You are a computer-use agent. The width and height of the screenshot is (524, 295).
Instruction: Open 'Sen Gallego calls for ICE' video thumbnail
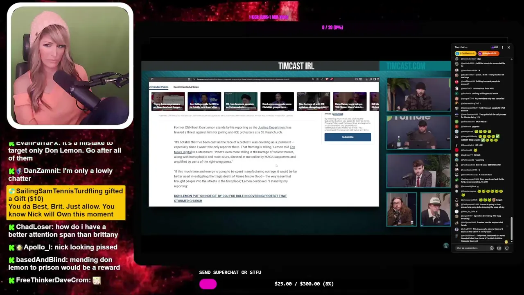pyautogui.click(x=204, y=101)
